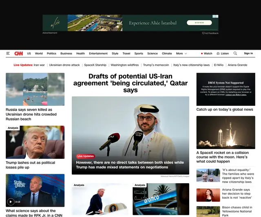Click the Book Now ad button
This screenshot has height=217, width=261.
pos(199,23)
